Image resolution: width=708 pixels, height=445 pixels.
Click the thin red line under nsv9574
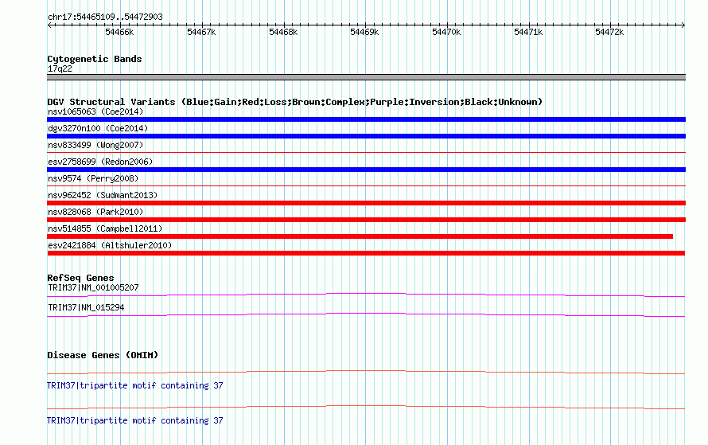point(366,186)
